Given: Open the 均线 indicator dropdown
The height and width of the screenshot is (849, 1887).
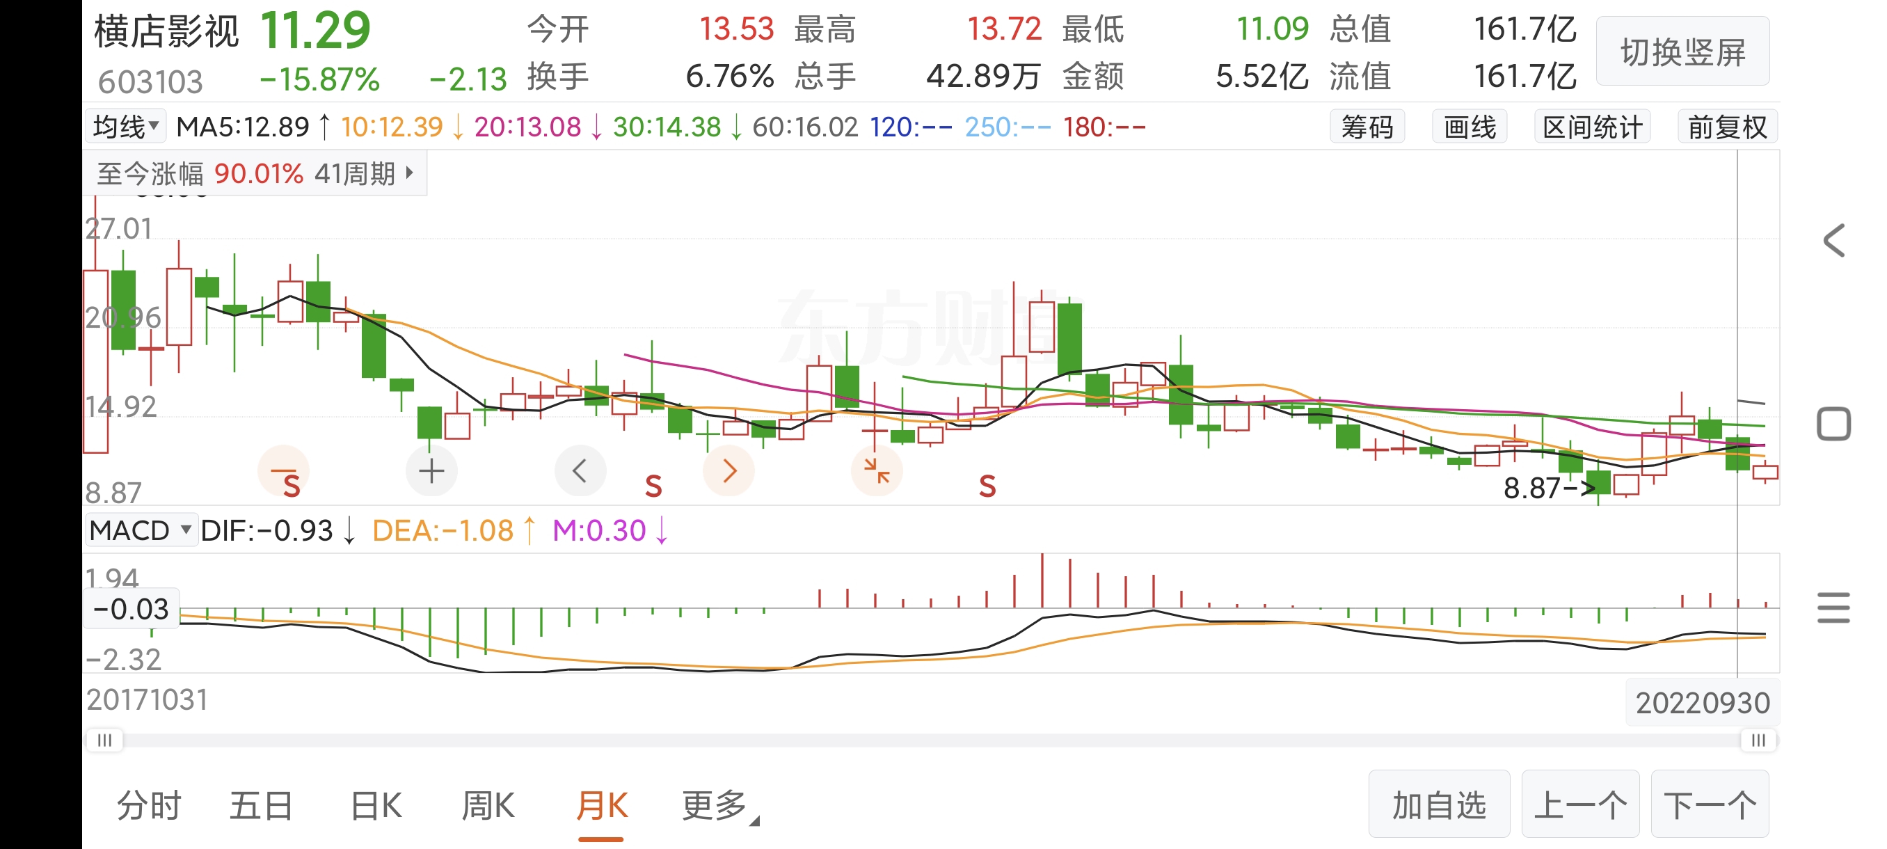Looking at the screenshot, I should coord(126,127).
